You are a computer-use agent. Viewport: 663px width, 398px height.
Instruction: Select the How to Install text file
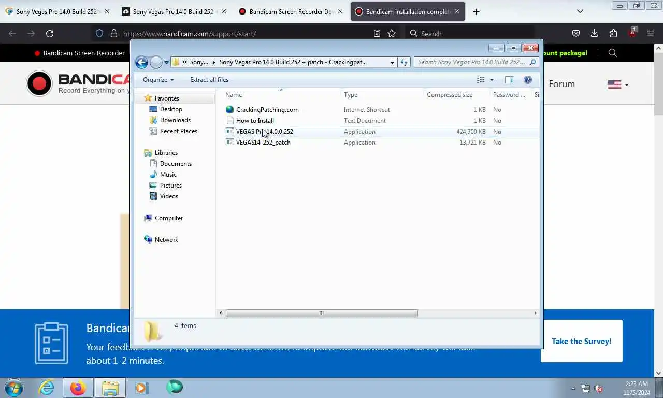[x=255, y=121]
